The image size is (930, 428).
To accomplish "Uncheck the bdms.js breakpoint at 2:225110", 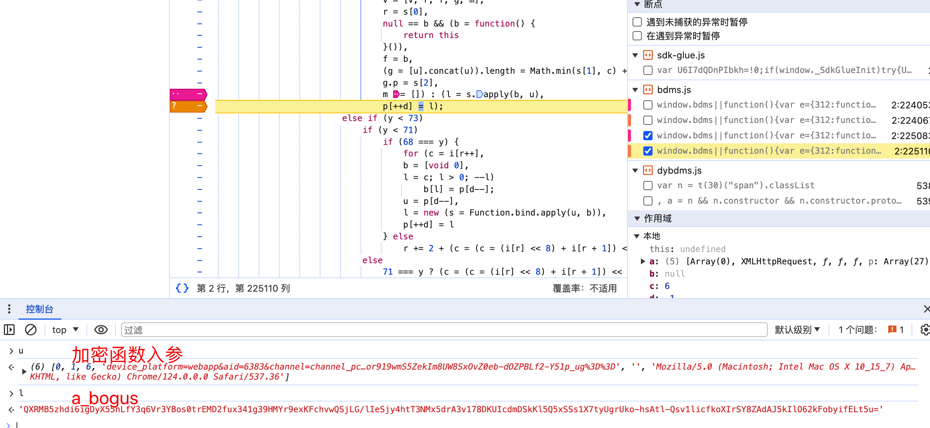I will pyautogui.click(x=648, y=151).
